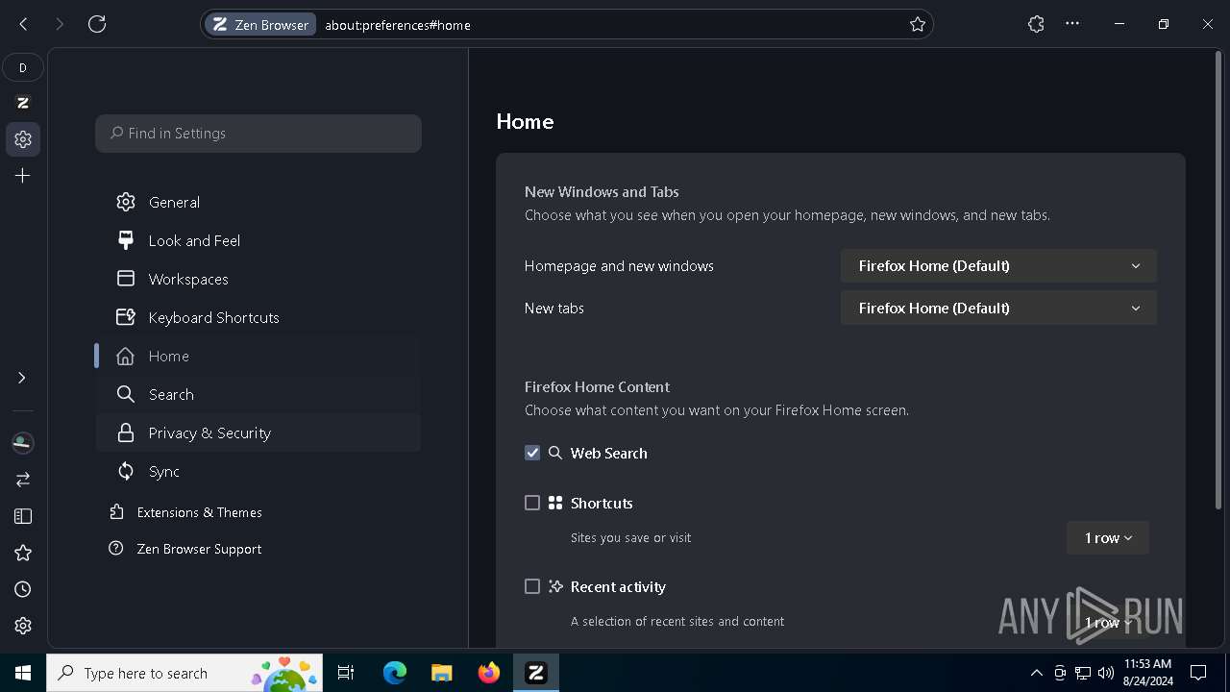Open the three-dot application menu

[x=1072, y=24]
